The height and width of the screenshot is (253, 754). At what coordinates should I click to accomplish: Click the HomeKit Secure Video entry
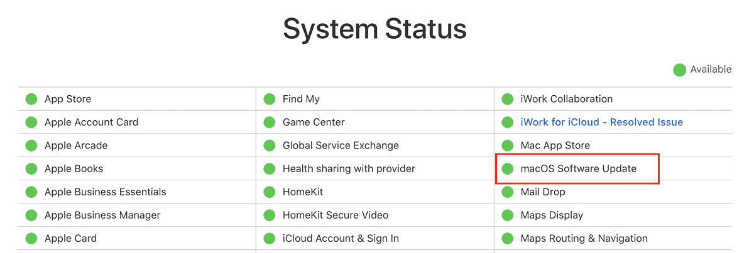[x=336, y=215]
